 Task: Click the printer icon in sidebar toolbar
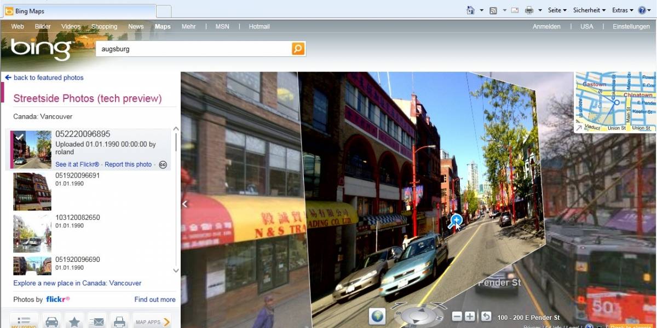119,321
